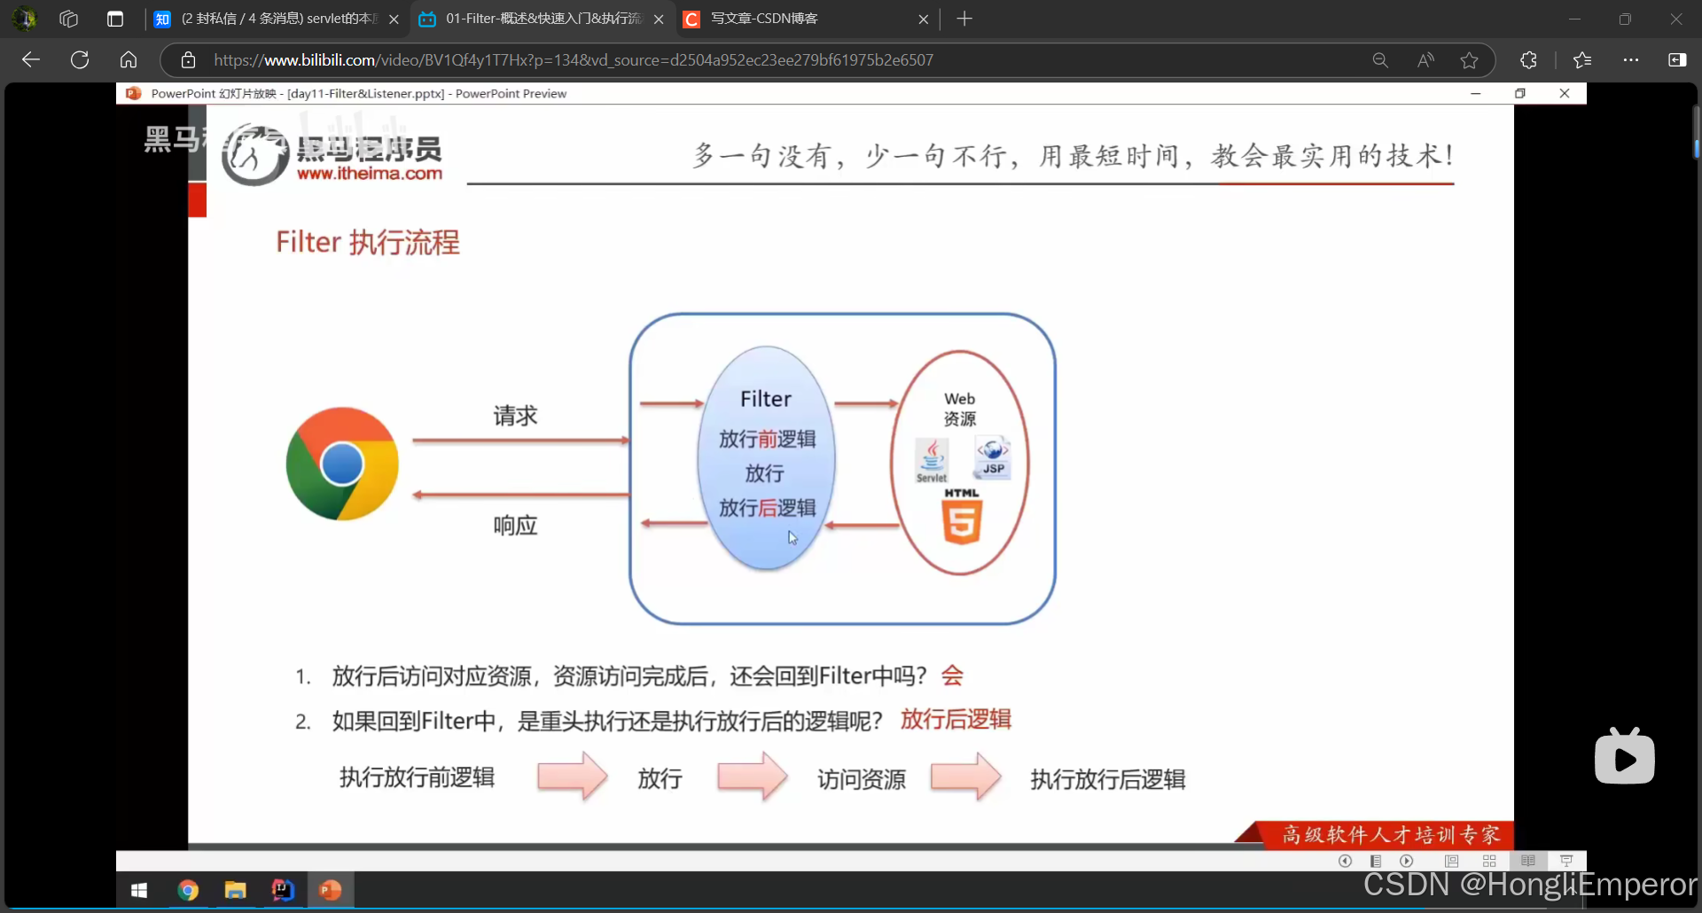The height and width of the screenshot is (913, 1702).
Task: Click the JSP icon in Web资源
Action: [993, 456]
